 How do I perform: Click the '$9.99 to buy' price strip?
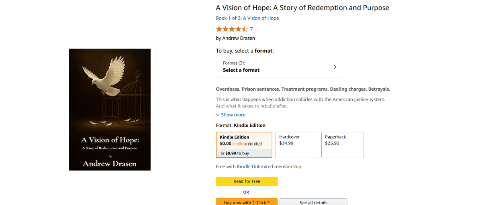pyautogui.click(x=244, y=153)
